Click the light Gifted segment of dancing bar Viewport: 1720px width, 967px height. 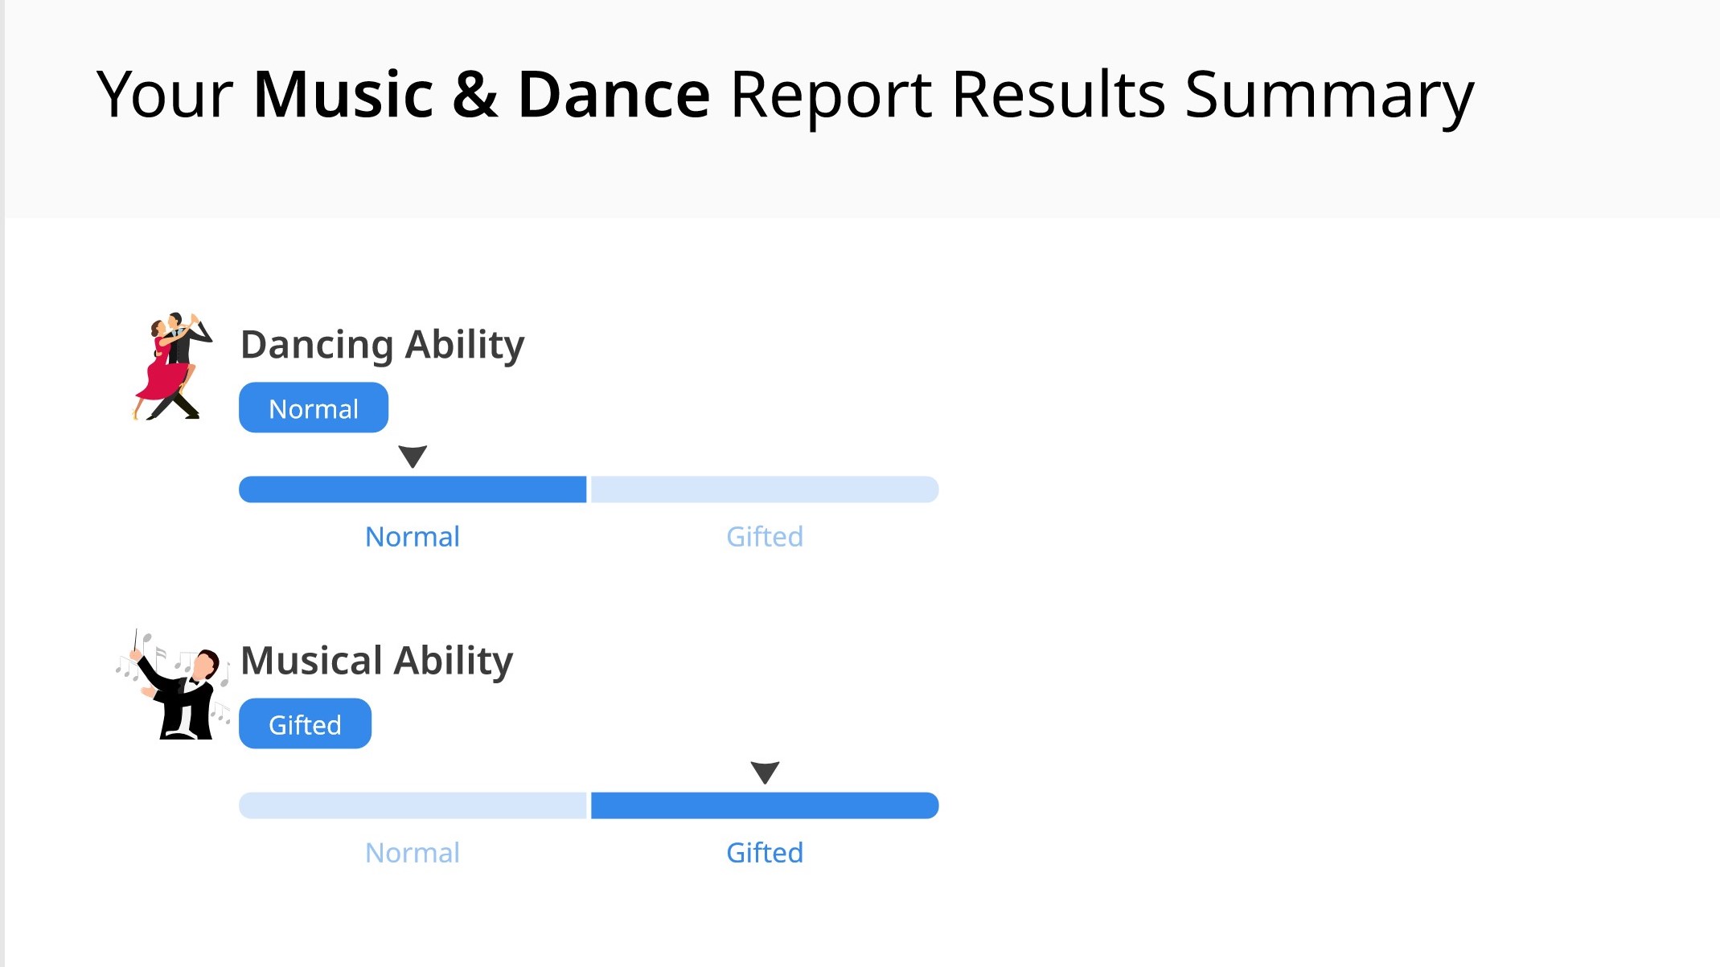(765, 490)
